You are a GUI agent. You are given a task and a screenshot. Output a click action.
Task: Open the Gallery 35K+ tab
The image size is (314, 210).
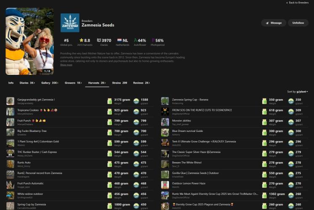click(50, 83)
